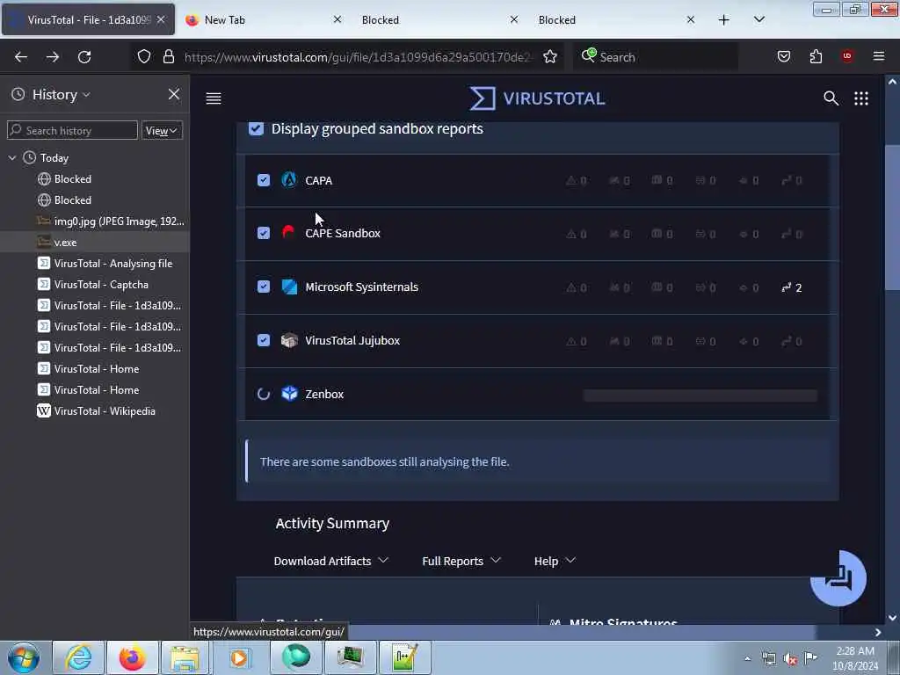Click the browser Forward arrow
The image size is (900, 675).
pos(52,57)
